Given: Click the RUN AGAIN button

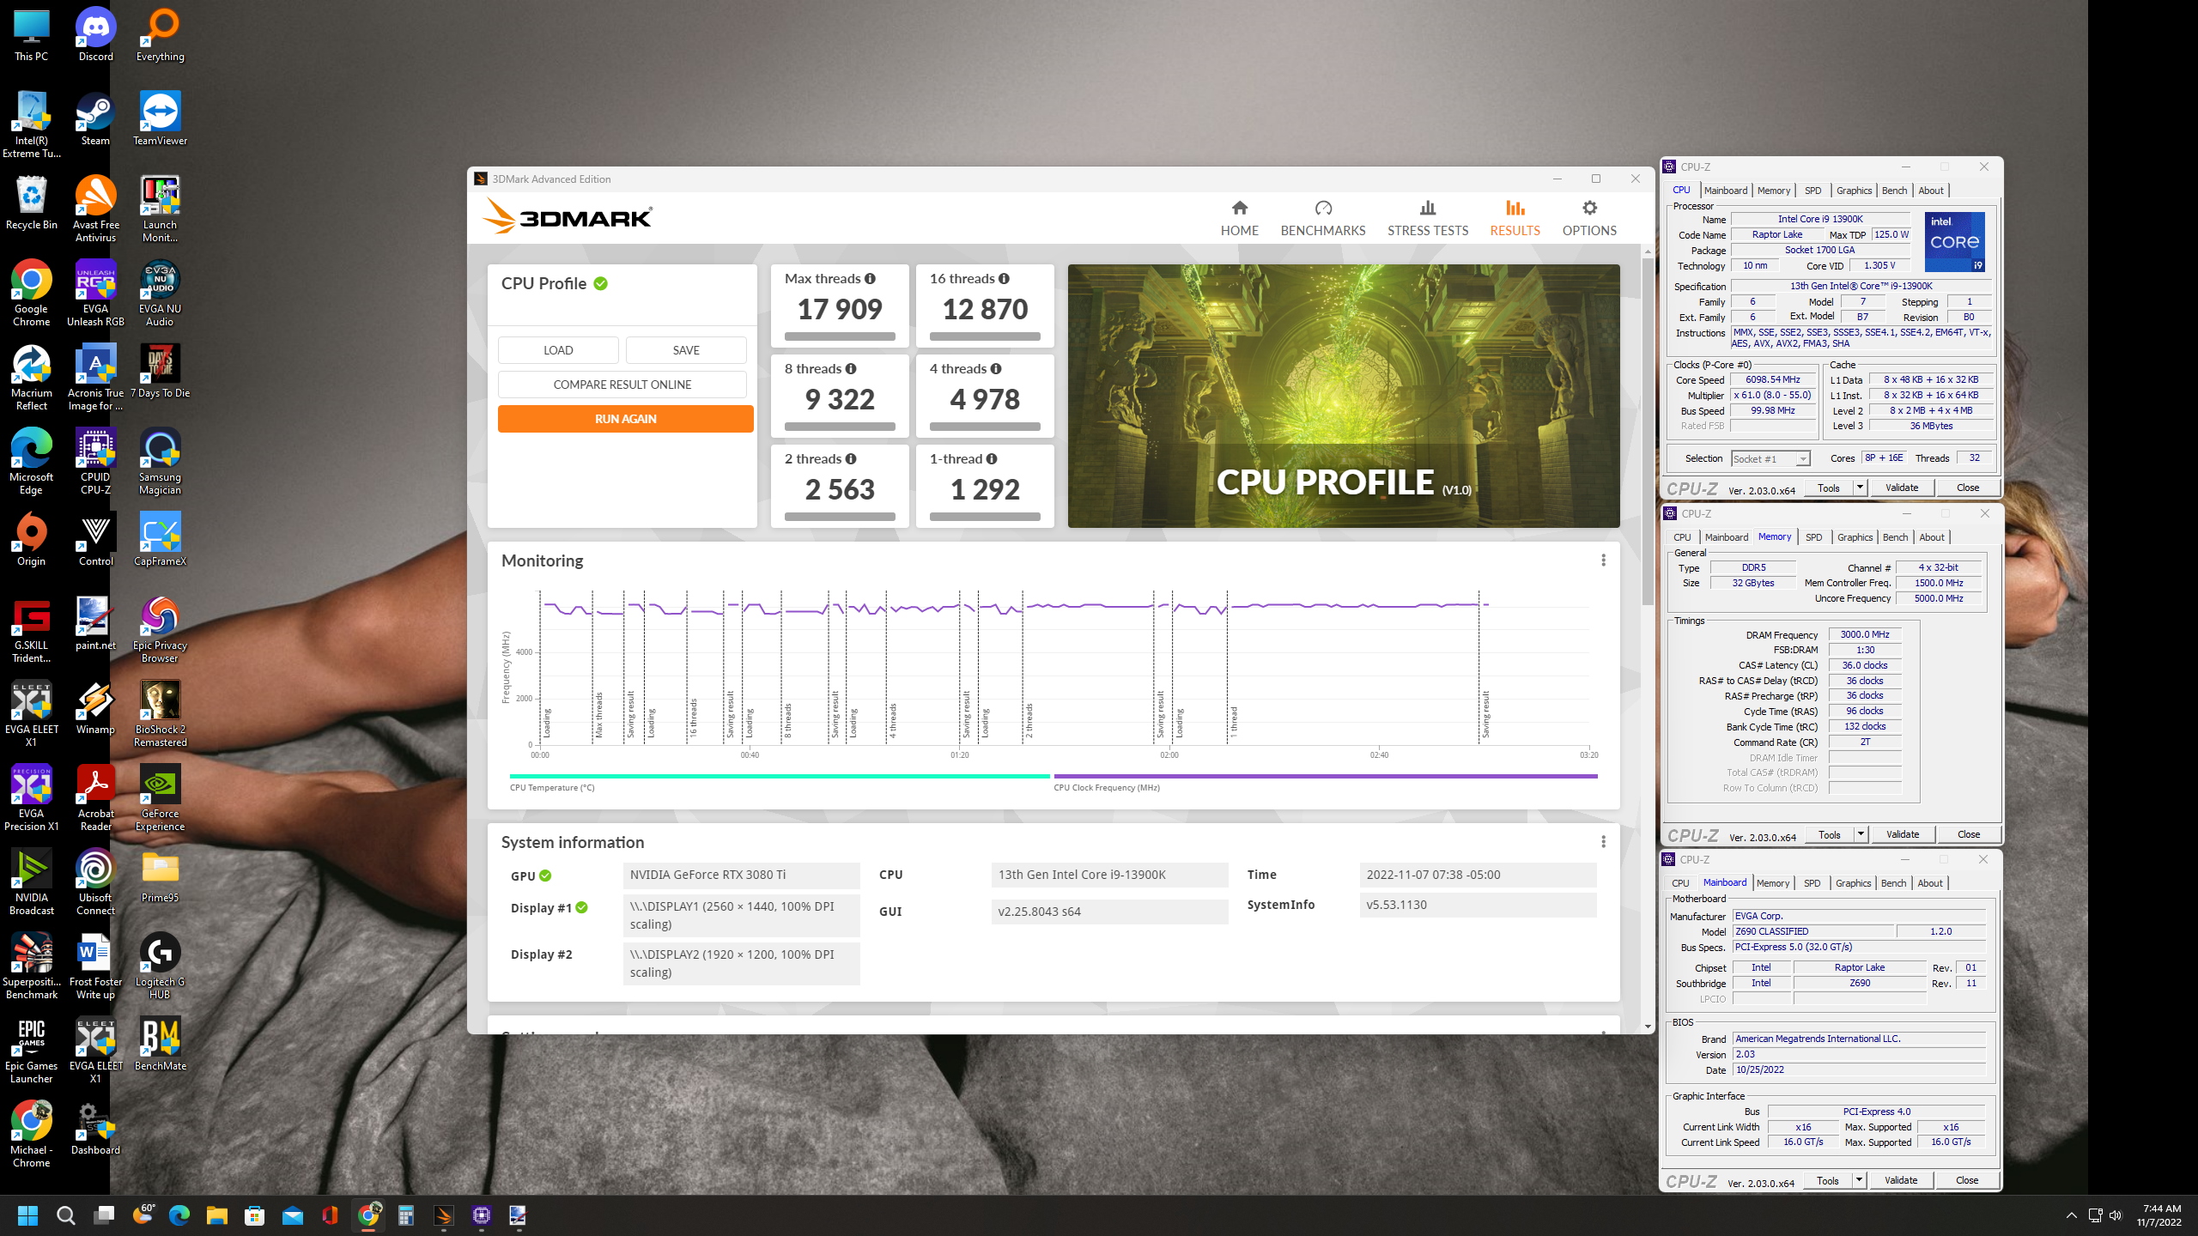Looking at the screenshot, I should (x=625, y=419).
